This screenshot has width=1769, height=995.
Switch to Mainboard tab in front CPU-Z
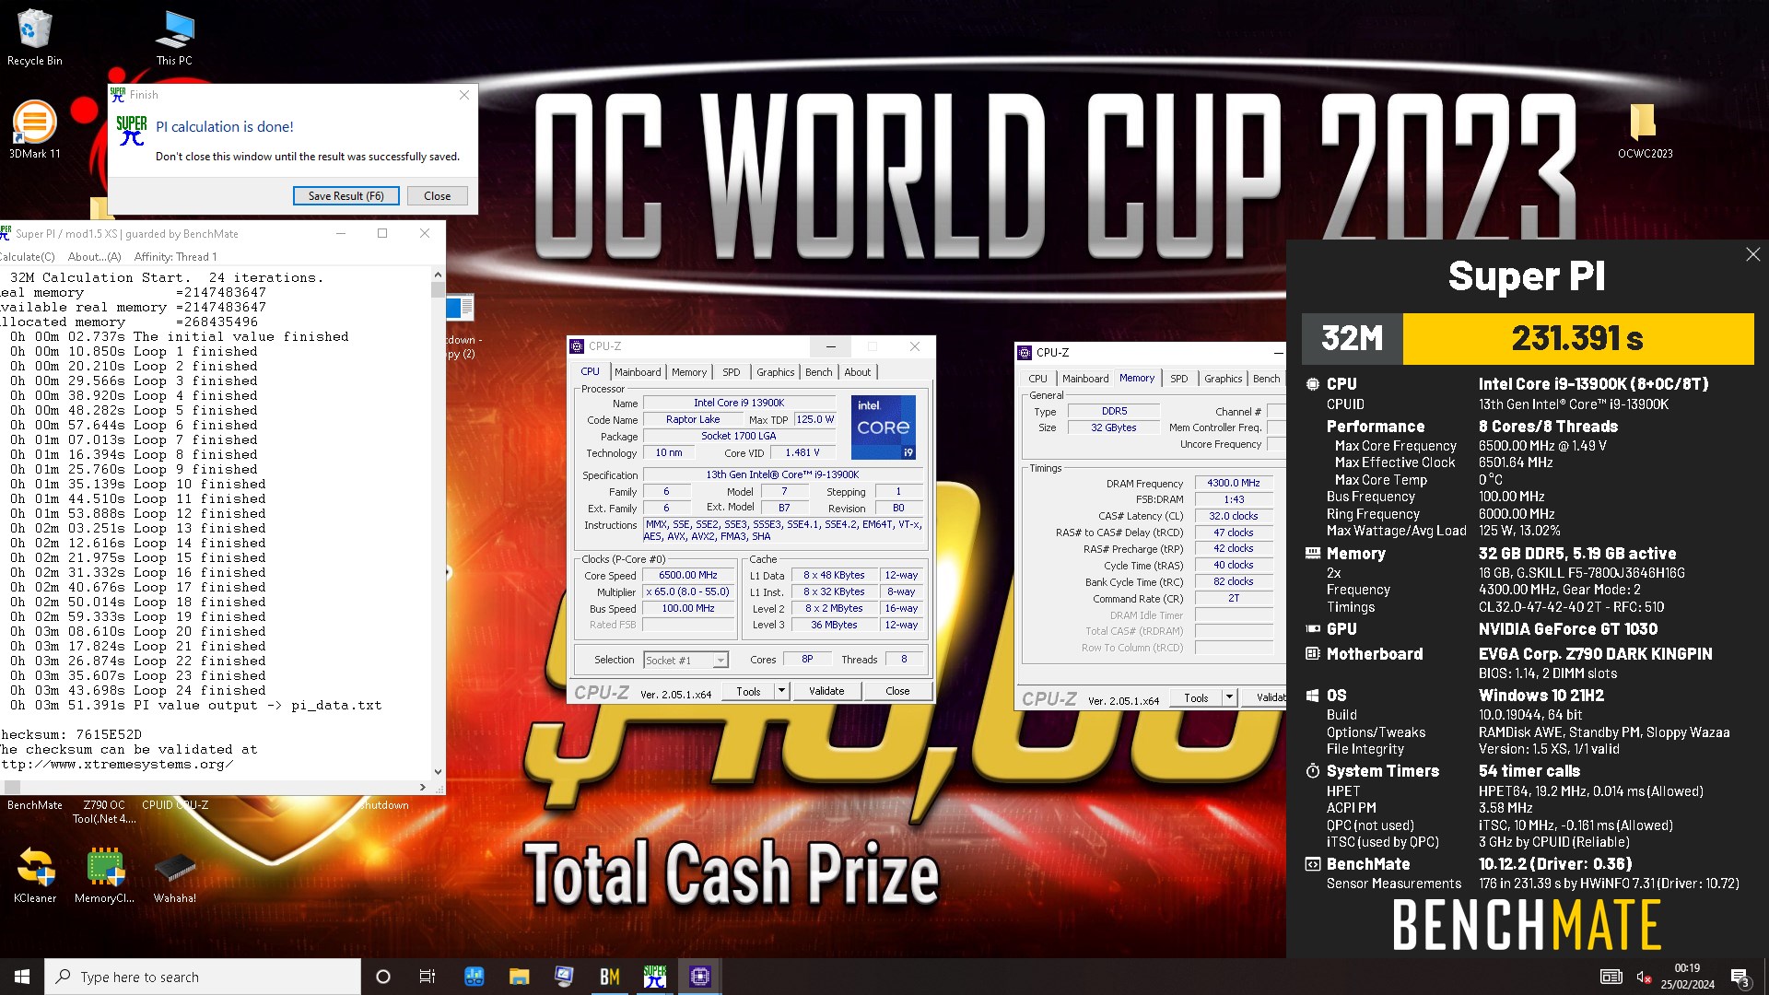coord(638,372)
